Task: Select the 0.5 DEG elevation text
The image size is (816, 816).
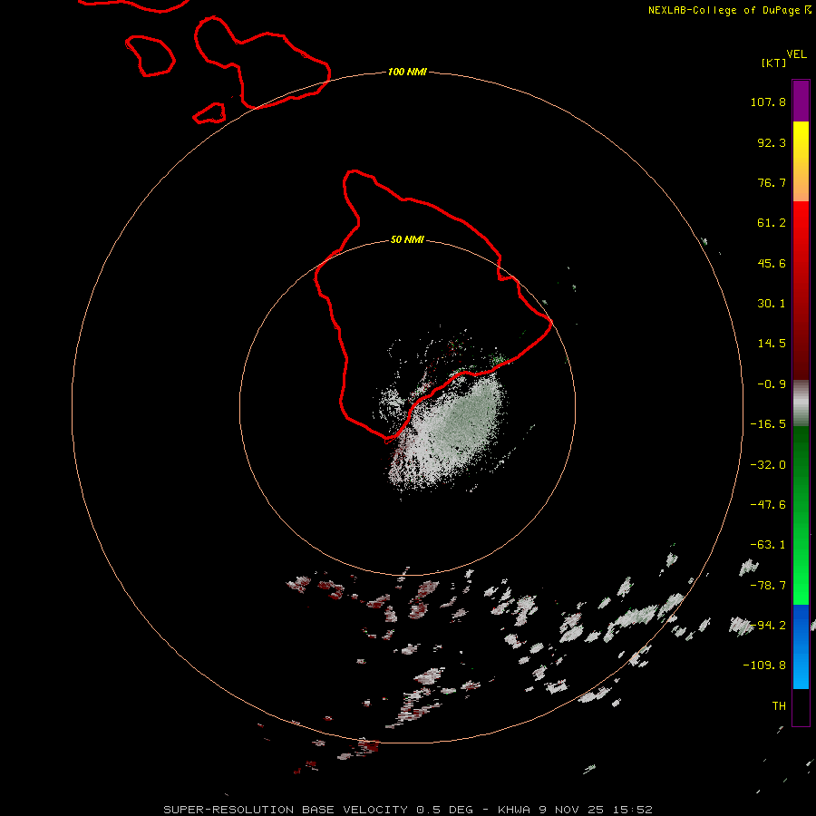Action: (444, 810)
